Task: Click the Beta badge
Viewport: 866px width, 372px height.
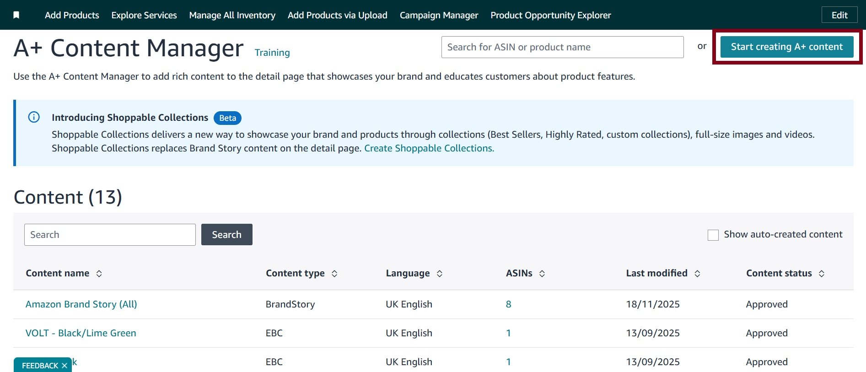Action: pos(227,118)
